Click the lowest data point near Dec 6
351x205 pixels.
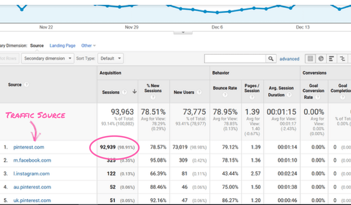tap(217, 13)
